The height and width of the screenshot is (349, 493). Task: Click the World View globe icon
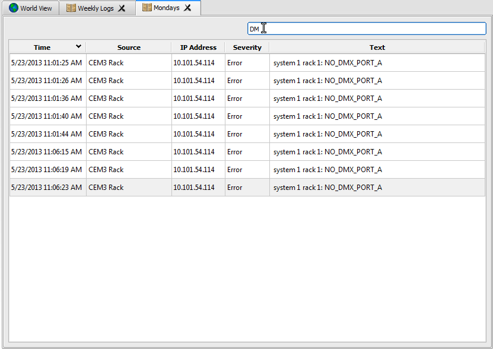point(14,8)
